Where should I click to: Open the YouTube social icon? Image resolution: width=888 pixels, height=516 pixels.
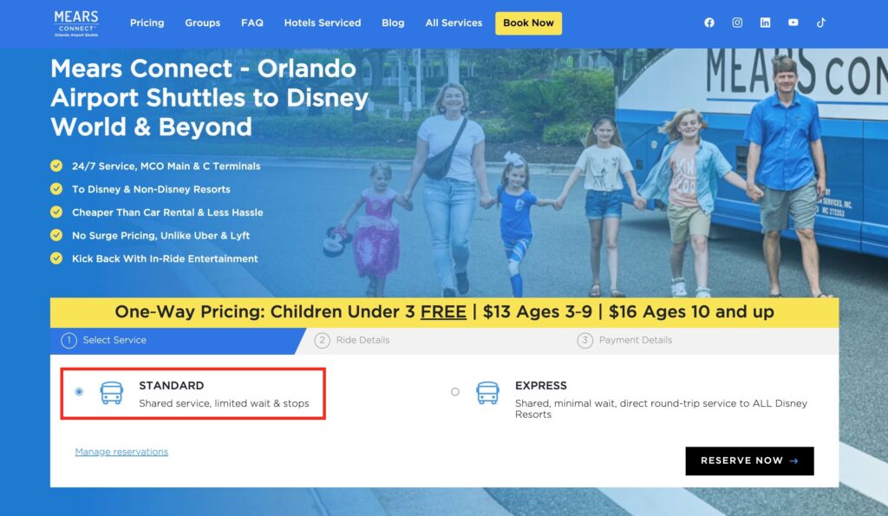tap(793, 23)
